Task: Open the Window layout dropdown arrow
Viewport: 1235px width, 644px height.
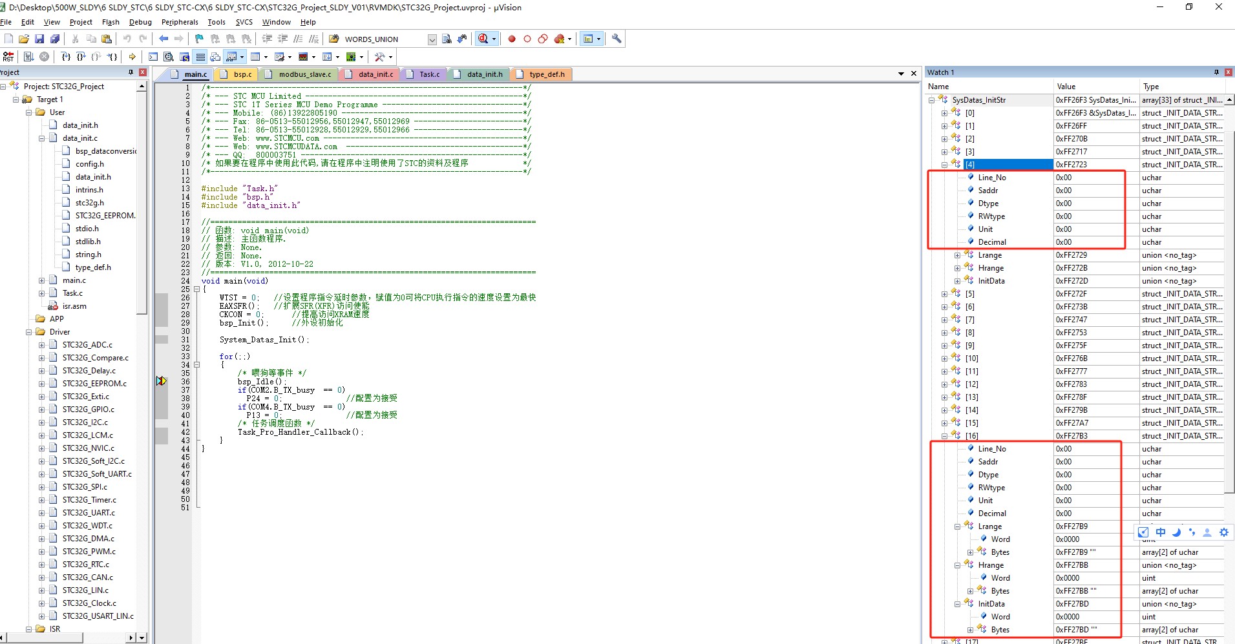Action: pyautogui.click(x=598, y=39)
